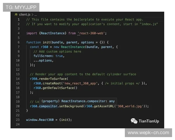The image size is (175, 140).
Task: Click line number 14 in the gutter
Action: coord(18,79)
